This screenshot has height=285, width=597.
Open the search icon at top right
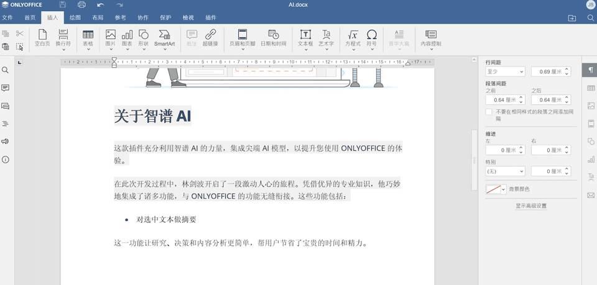pyautogui.click(x=591, y=18)
